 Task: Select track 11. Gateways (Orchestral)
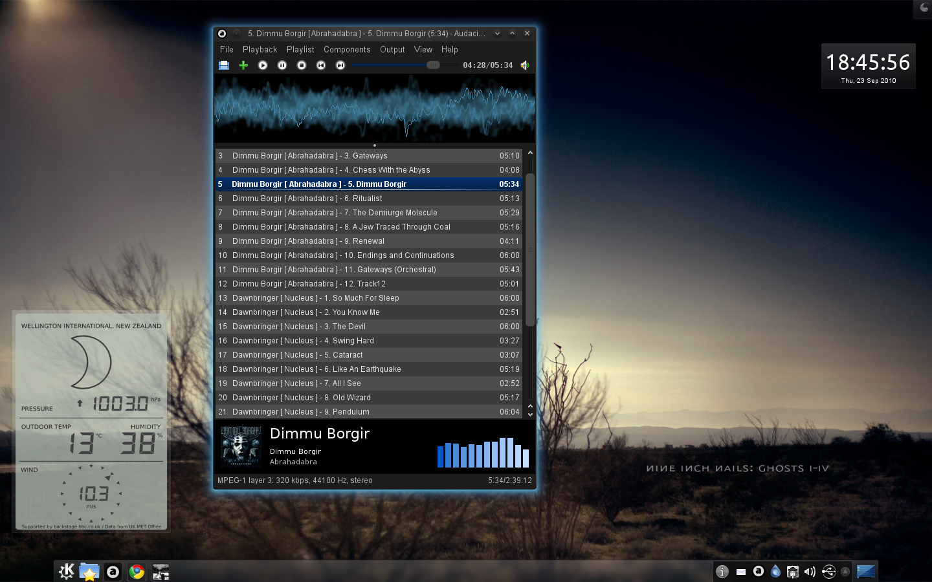[x=369, y=270]
